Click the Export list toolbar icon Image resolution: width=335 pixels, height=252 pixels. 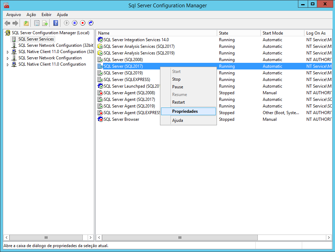tap(45, 23)
